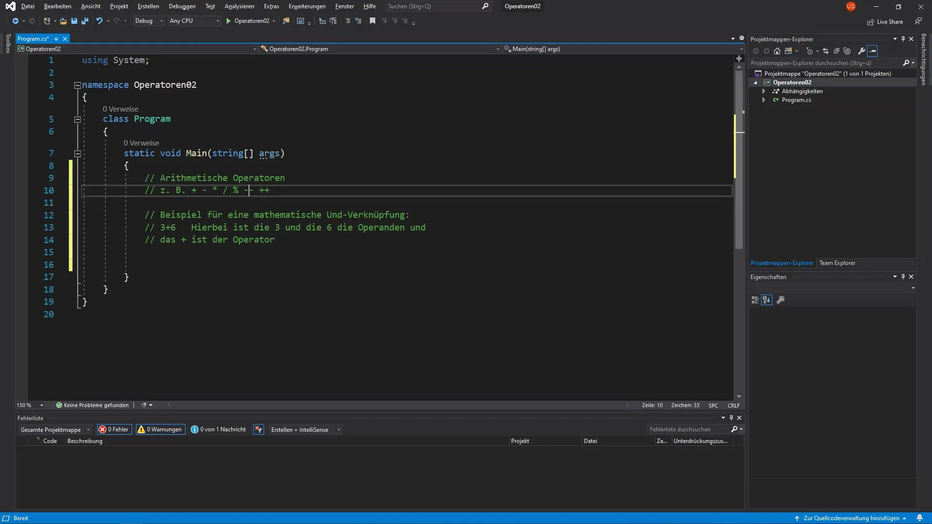Click alphabetical sort icon in Eigenschaften

(766, 300)
